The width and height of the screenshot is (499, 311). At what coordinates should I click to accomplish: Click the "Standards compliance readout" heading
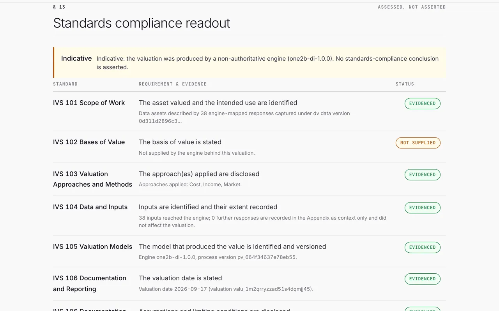[x=142, y=23]
